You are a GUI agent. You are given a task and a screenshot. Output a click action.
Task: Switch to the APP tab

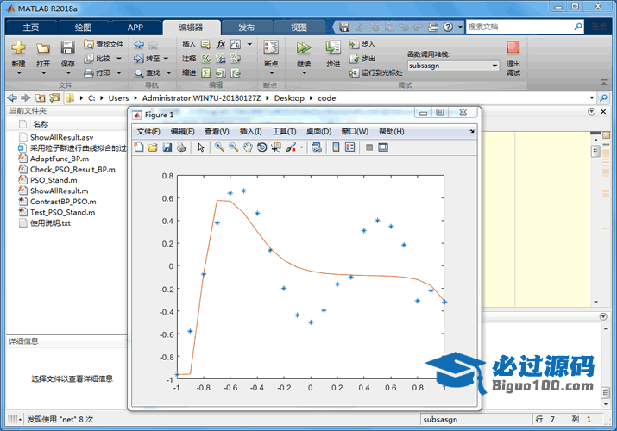pos(135,28)
